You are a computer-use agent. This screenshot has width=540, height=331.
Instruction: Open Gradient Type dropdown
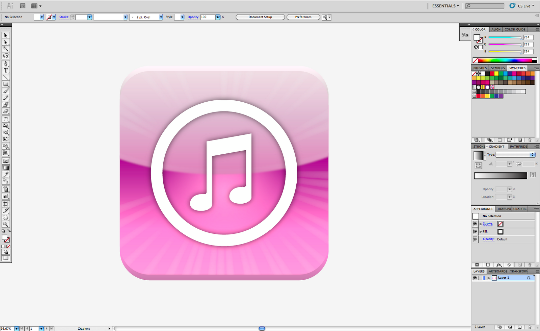coord(515,155)
